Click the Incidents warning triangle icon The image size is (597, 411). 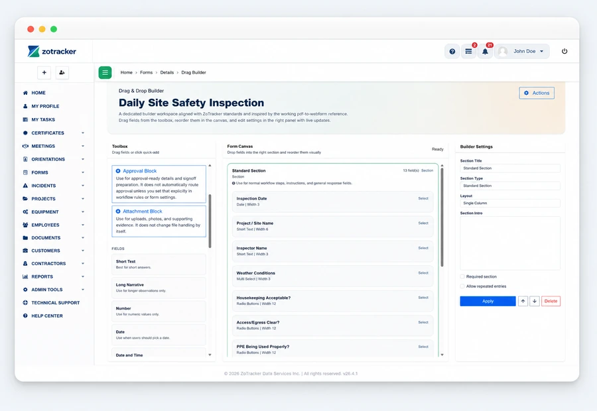[x=25, y=186]
